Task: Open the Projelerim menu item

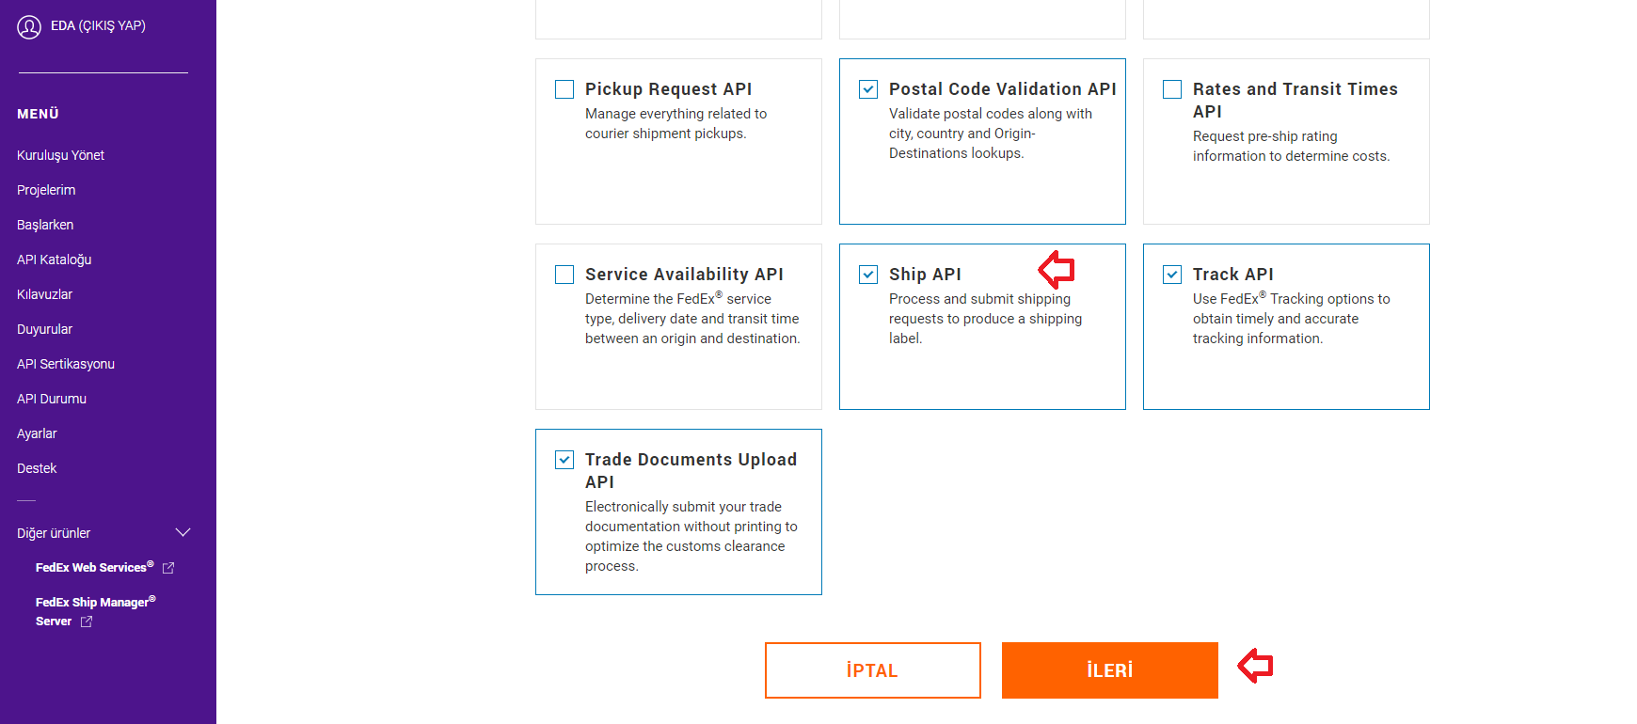Action: [46, 190]
